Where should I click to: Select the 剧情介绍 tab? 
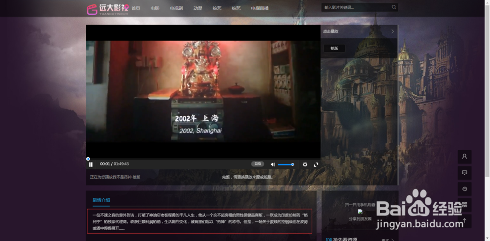tap(101, 200)
